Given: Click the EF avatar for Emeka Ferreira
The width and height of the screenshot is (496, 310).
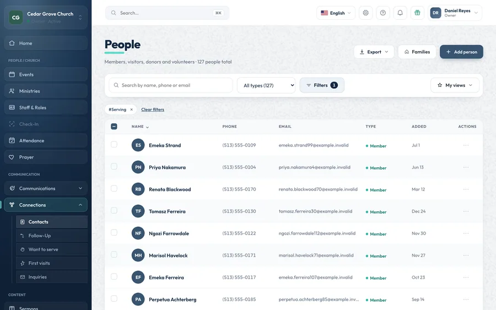Looking at the screenshot, I should (138, 277).
